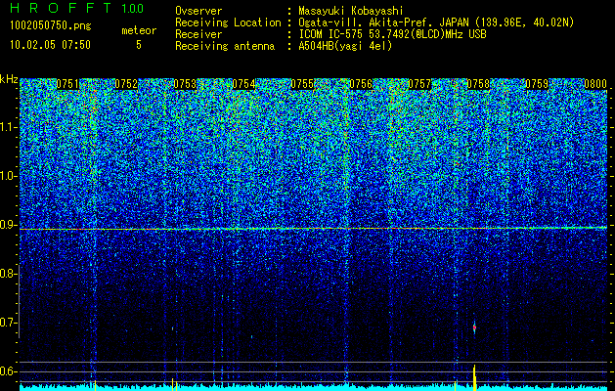Click the 0.7 kHz axis label
615x391 pixels.
(9, 323)
